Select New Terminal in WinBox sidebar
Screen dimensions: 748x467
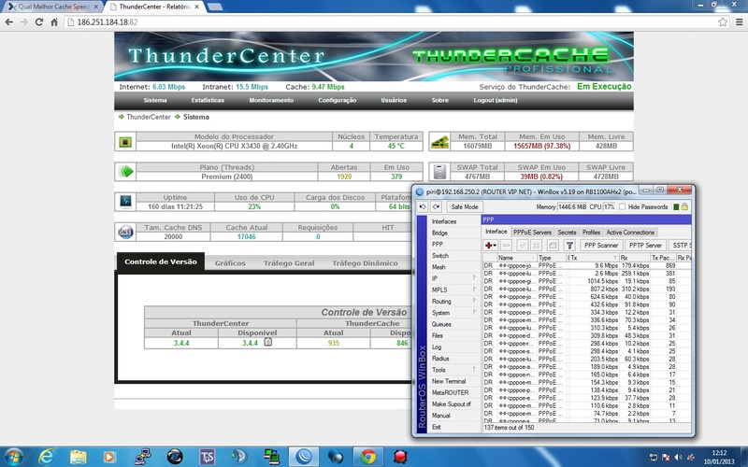(x=449, y=381)
